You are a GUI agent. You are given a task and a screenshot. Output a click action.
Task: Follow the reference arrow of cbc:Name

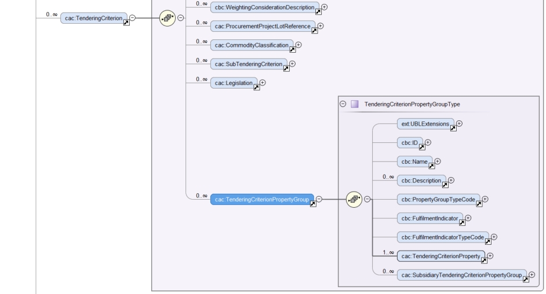click(432, 166)
